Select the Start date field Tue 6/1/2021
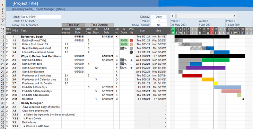Viewport: 253px width, 129px height. click(x=41, y=17)
